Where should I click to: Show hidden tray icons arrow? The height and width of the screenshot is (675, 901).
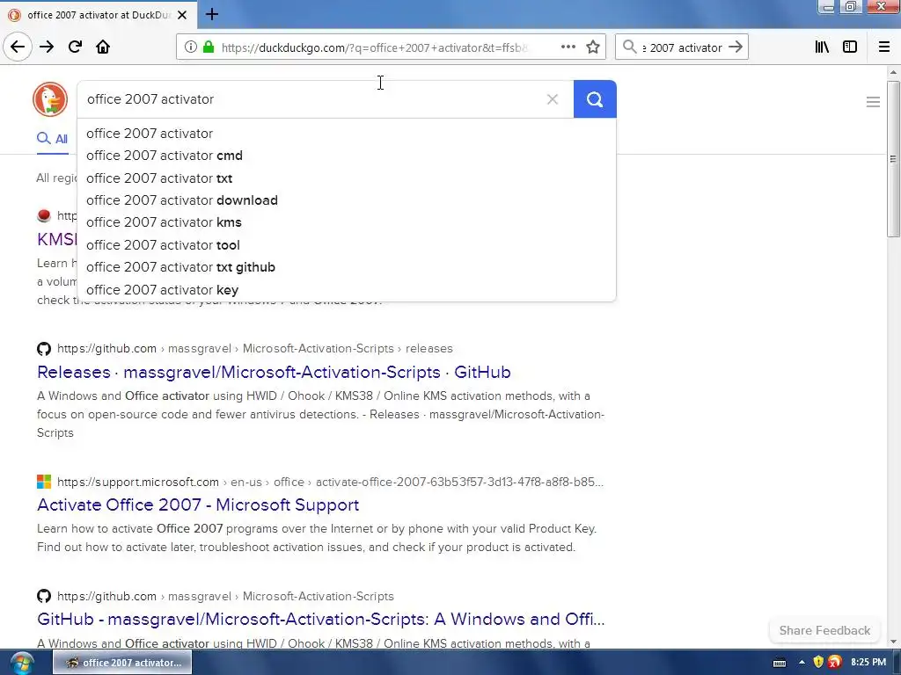(x=802, y=663)
